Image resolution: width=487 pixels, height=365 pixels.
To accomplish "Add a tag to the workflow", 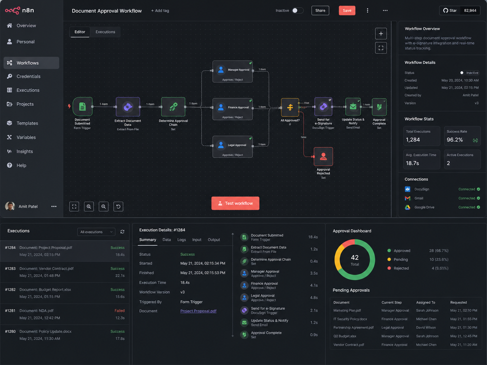I will (x=160, y=10).
